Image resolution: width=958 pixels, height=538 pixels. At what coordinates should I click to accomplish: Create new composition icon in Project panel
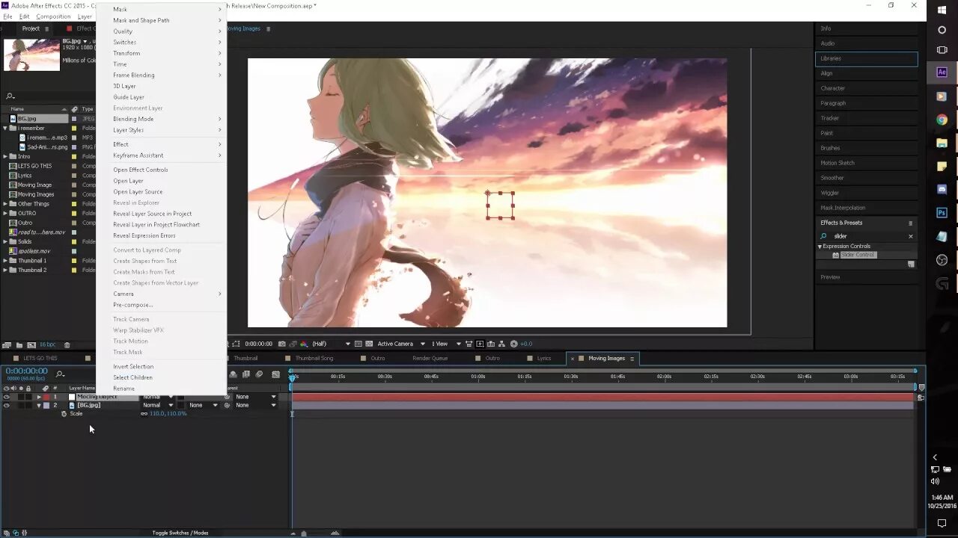point(31,345)
